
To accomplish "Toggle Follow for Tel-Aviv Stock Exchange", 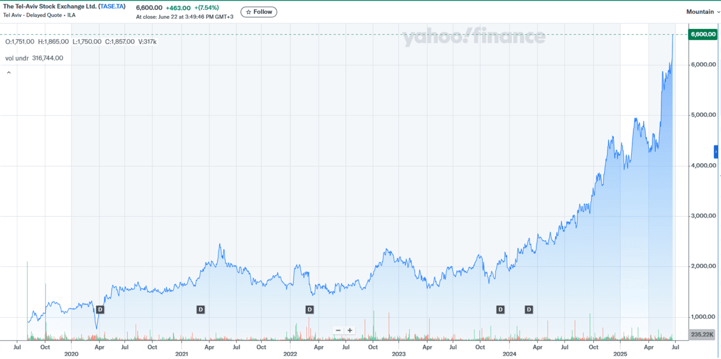I will 258,12.
